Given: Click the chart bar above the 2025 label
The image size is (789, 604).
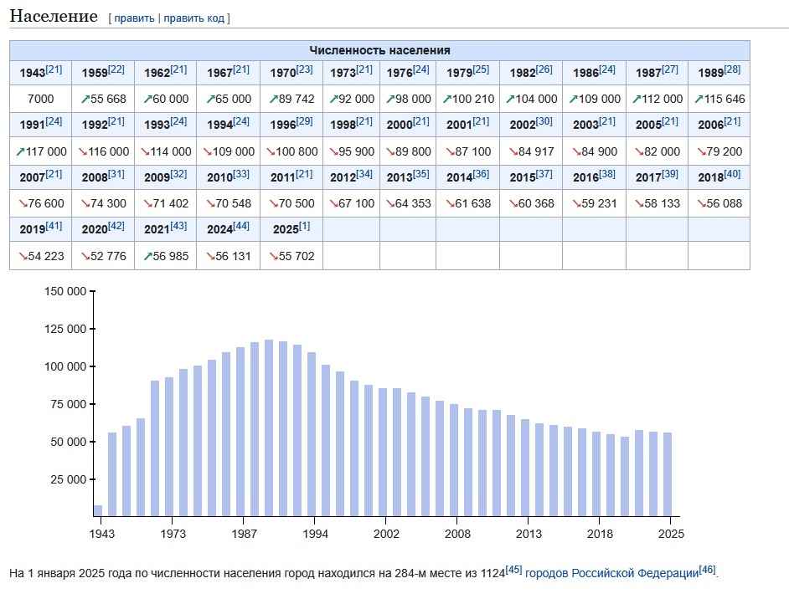Looking at the screenshot, I should tap(668, 473).
